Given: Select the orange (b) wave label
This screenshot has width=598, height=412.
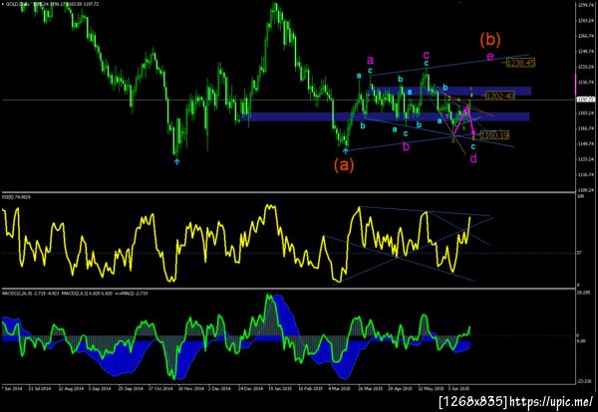Looking at the screenshot, I should 490,40.
